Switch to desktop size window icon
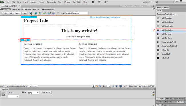The width and height of the screenshot is (186, 106). [x=120, y=86]
